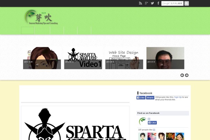210x140 pixels.
Task: Share the page via Facebook Share button
Action: [x=150, y=98]
